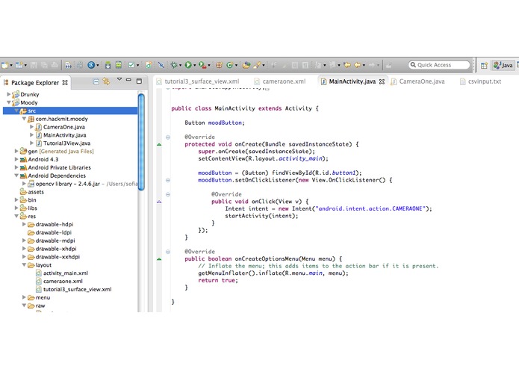This screenshot has height=369, width=519.
Task: Select the src folder in Package Explorer
Action: [x=70, y=111]
